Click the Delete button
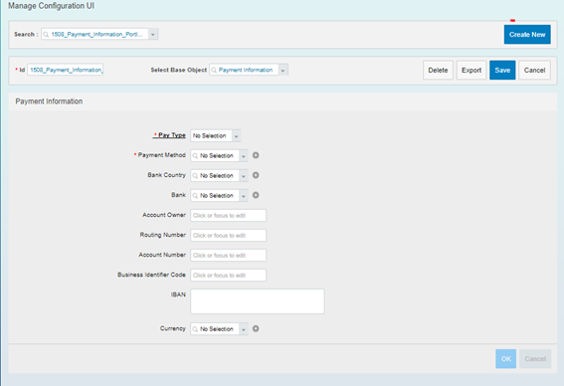The height and width of the screenshot is (386, 564). 438,71
